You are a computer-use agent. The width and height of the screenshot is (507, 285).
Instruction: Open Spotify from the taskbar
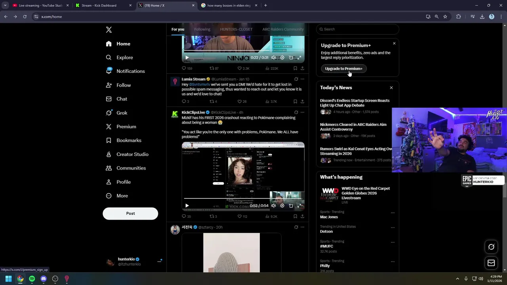32,279
